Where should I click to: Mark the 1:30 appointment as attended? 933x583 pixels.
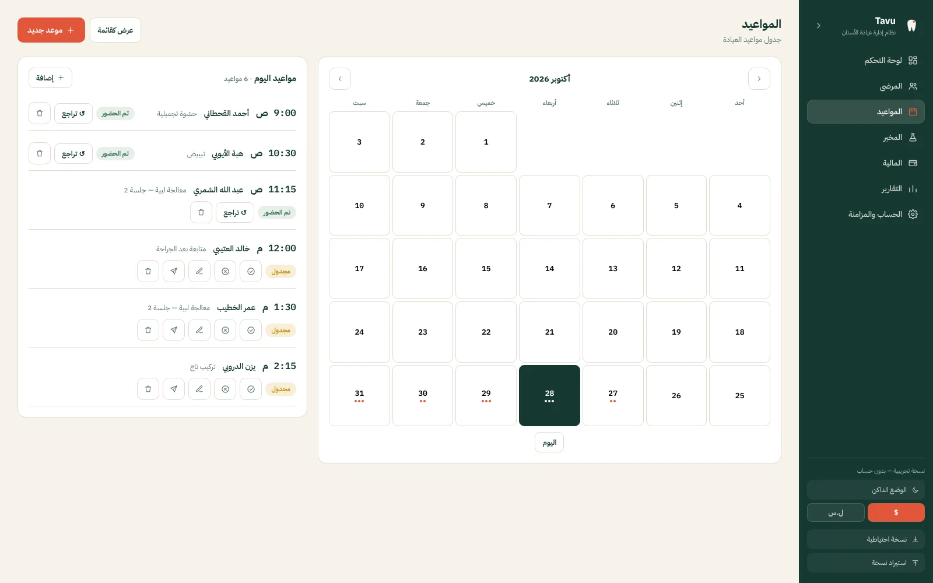tap(251, 330)
